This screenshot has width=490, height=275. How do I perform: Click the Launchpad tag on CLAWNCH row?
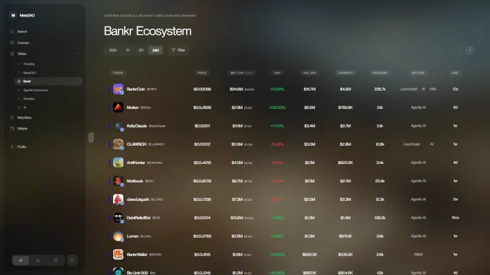click(x=411, y=144)
